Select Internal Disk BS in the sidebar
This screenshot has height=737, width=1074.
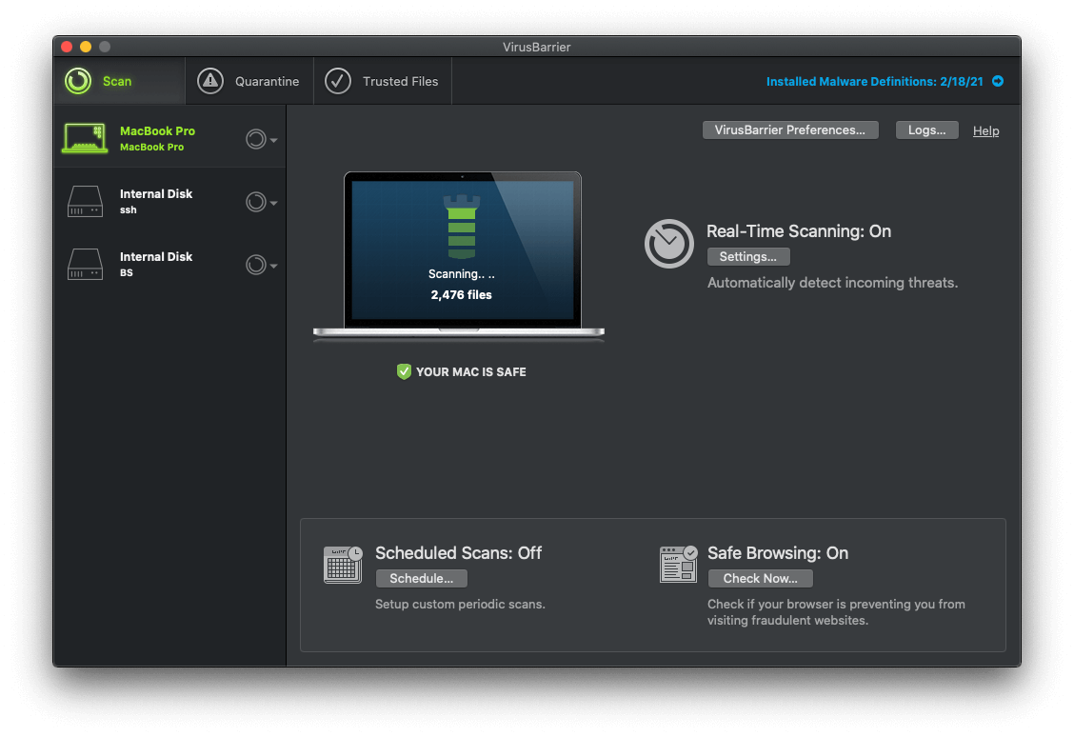169,265
